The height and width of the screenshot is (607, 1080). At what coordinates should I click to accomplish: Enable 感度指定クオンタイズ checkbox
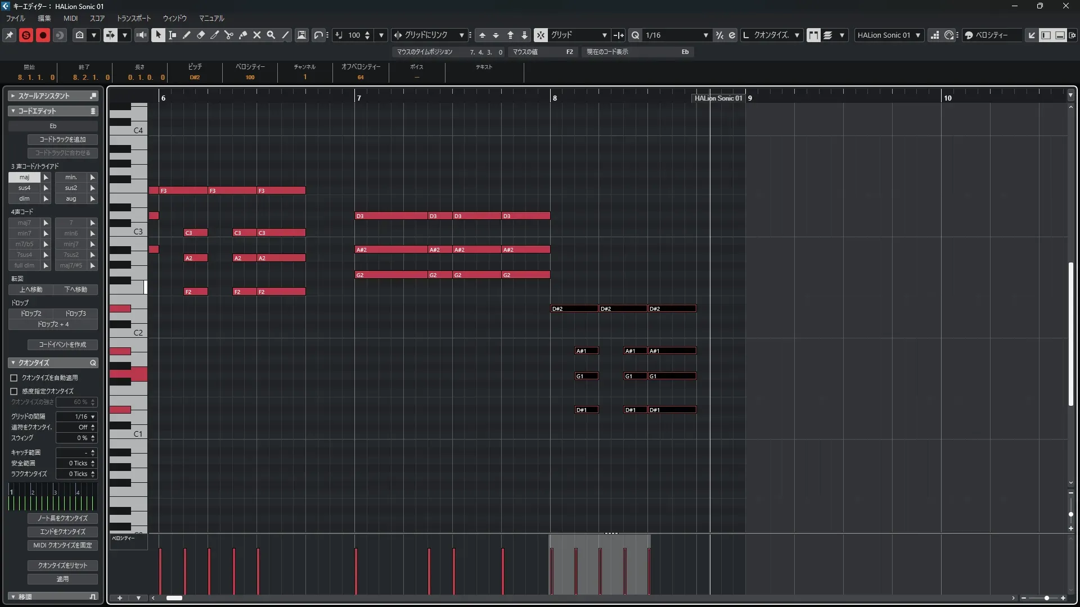click(x=14, y=391)
